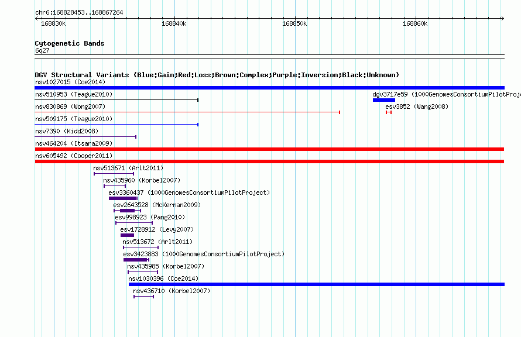
Task: Open nsv435985 (Korbel2007) label
Action: tap(166, 266)
